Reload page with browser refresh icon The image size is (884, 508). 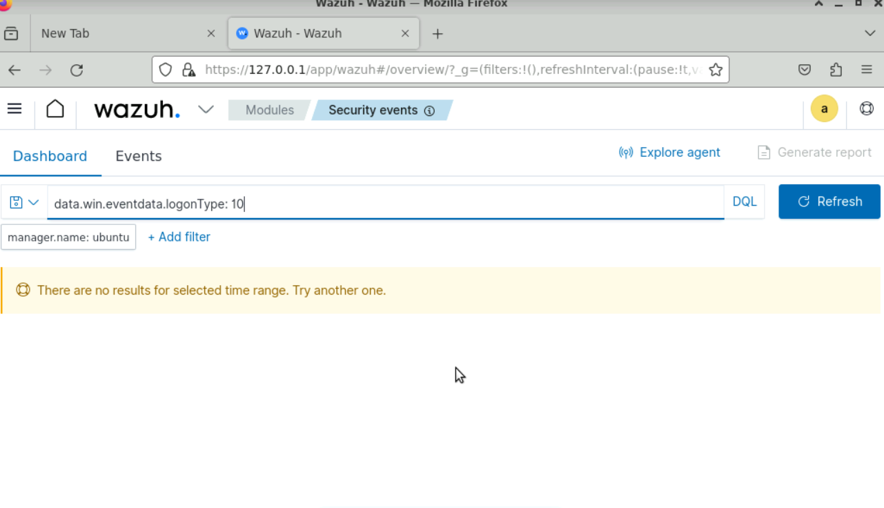77,70
